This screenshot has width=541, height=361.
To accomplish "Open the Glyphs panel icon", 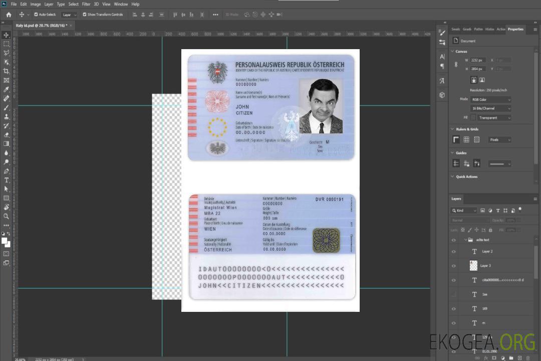I will point(442,81).
